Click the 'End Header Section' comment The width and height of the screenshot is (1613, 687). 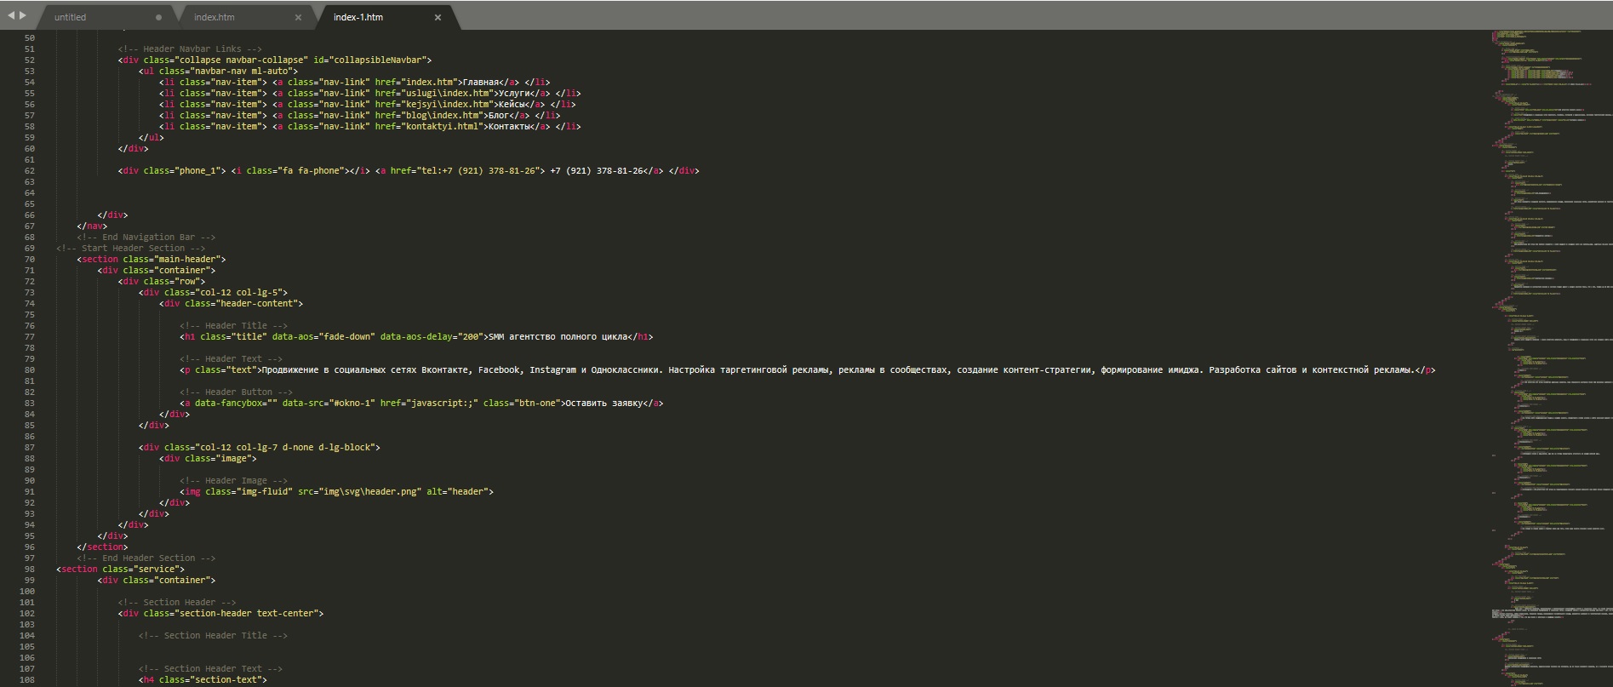[146, 558]
